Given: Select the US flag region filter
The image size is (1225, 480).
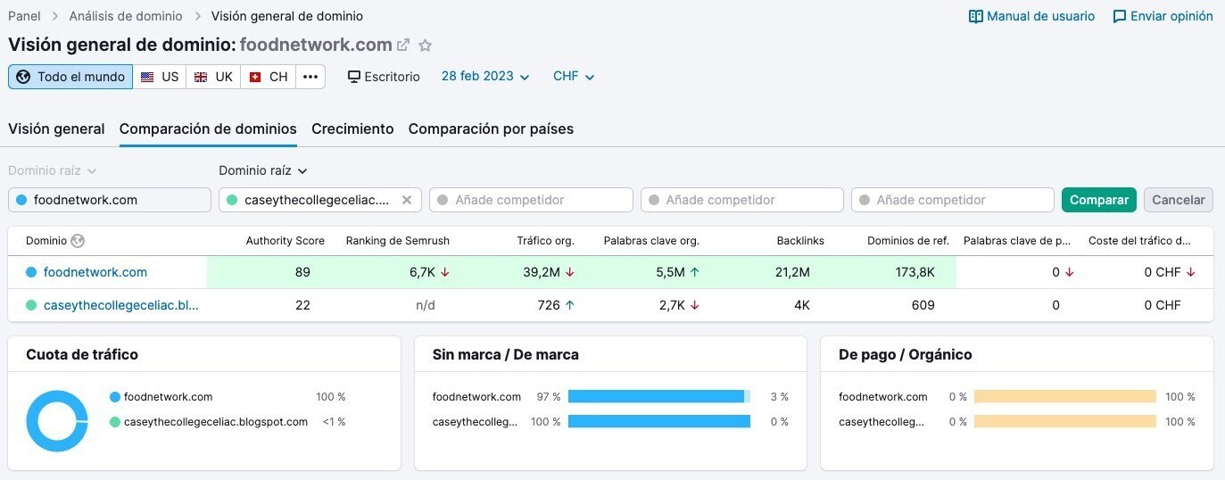Looking at the screenshot, I should coord(160,77).
